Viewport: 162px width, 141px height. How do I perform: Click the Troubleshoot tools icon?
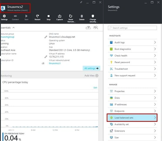pyautogui.click(x=111, y=69)
